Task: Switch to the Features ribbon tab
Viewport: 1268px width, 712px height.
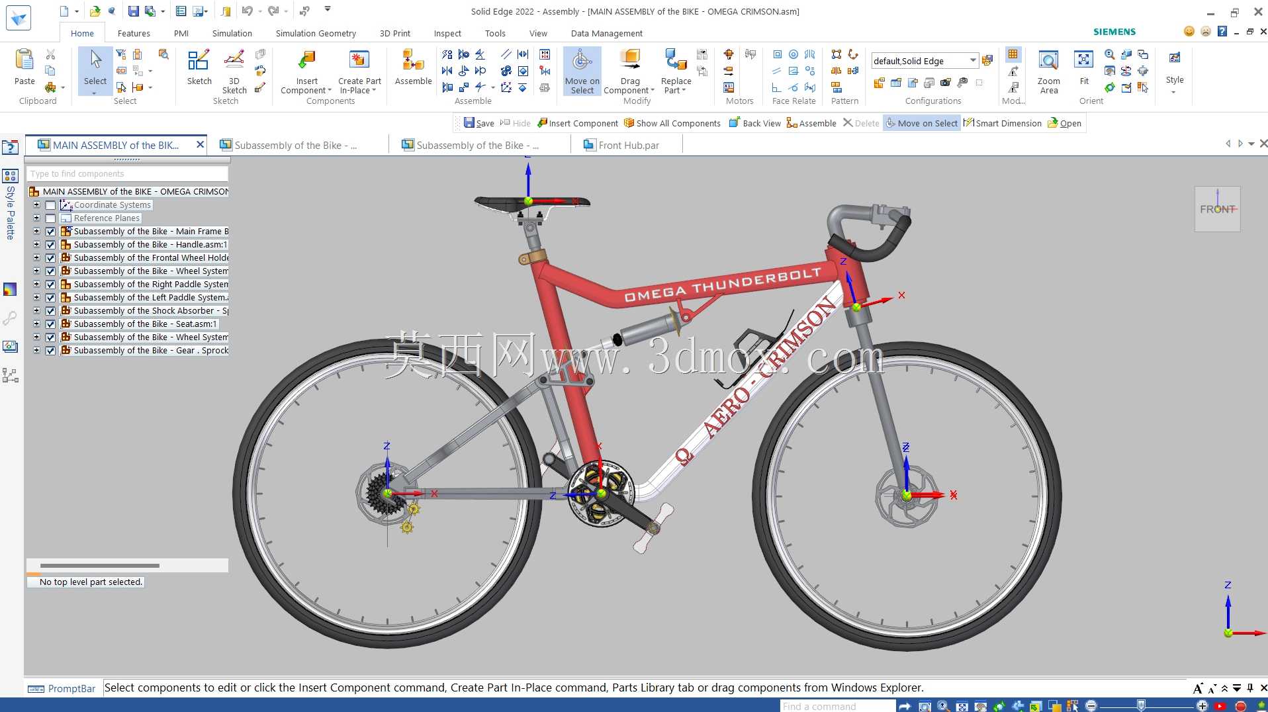Action: [134, 33]
